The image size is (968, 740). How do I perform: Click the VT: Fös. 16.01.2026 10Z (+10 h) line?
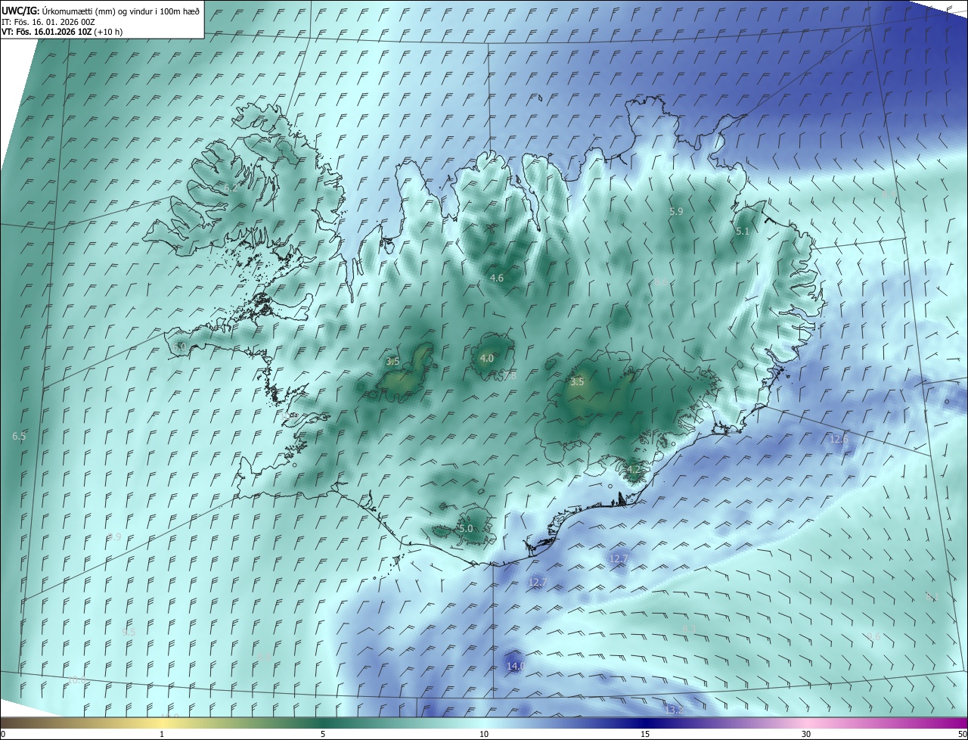coord(62,32)
